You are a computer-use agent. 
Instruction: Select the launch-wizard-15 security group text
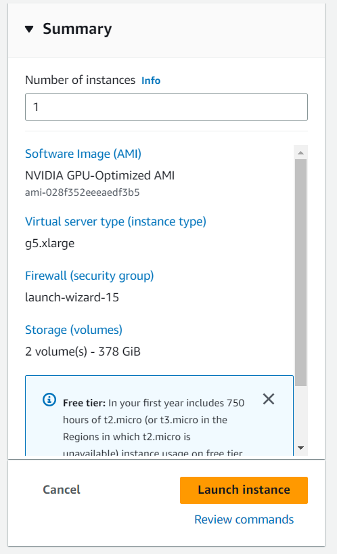[x=72, y=297]
